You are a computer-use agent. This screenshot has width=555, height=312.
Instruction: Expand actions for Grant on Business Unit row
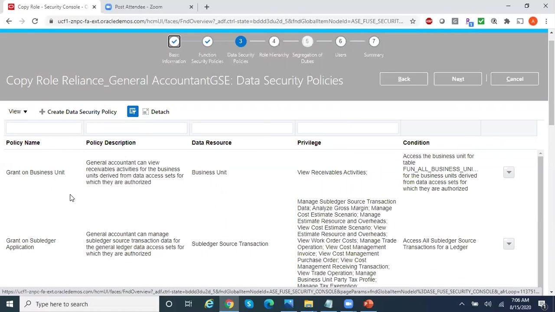[509, 172]
